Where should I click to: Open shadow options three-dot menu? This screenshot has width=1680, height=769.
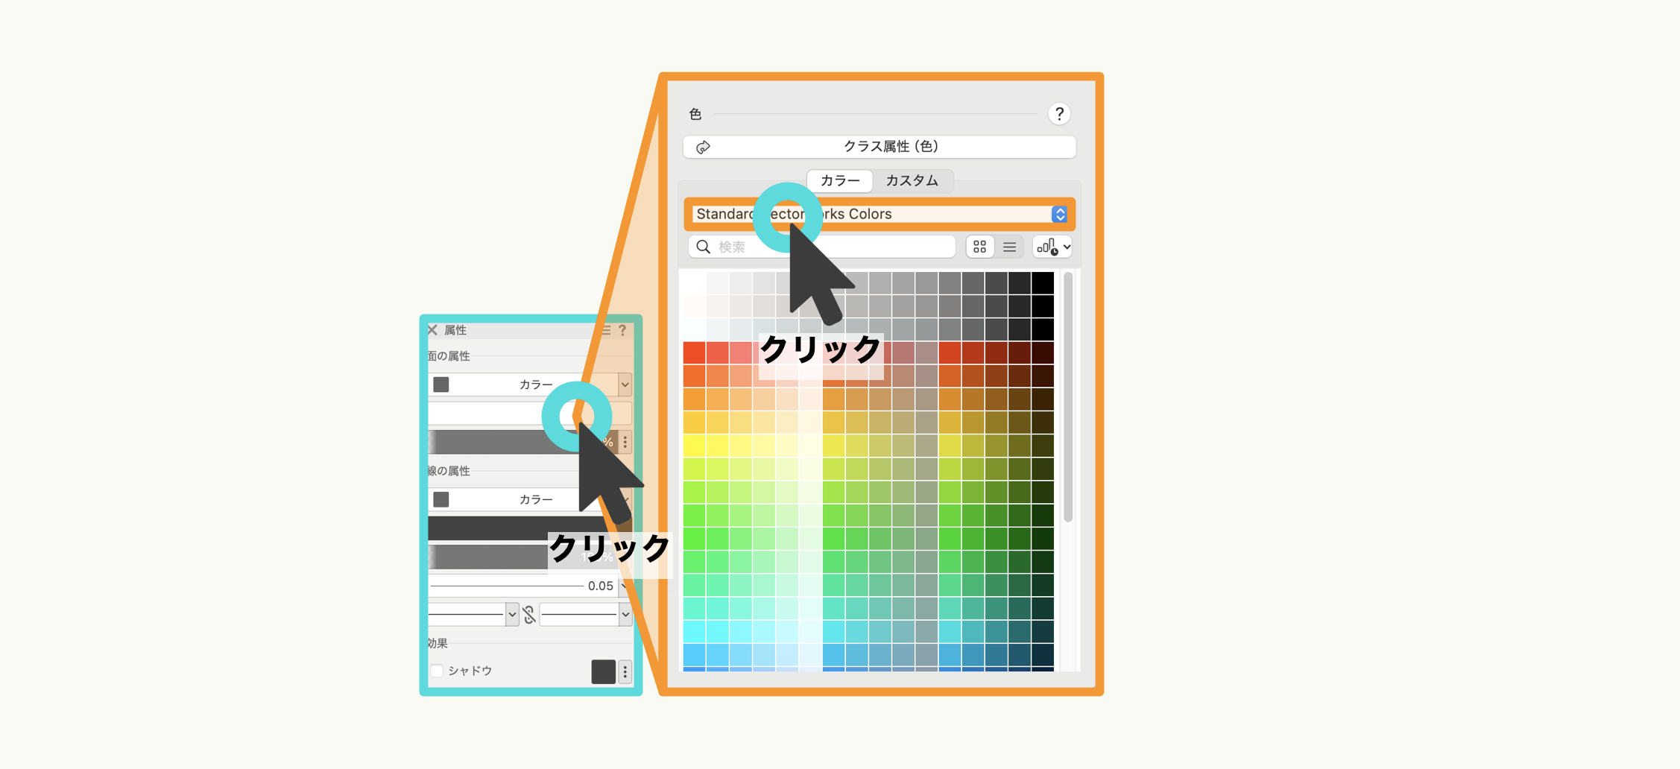(x=625, y=671)
